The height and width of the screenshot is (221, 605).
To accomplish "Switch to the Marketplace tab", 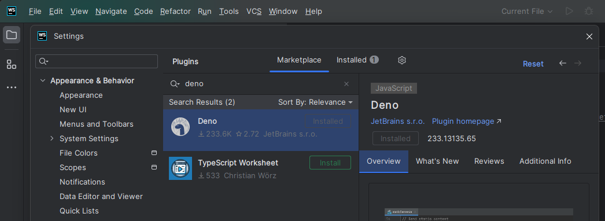I will pos(300,60).
